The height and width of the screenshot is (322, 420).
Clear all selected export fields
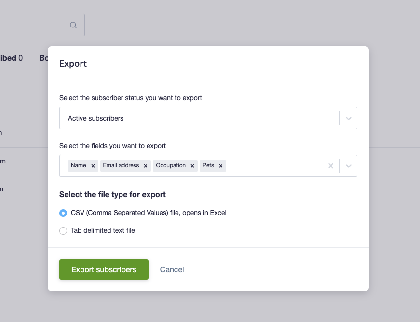click(x=331, y=166)
